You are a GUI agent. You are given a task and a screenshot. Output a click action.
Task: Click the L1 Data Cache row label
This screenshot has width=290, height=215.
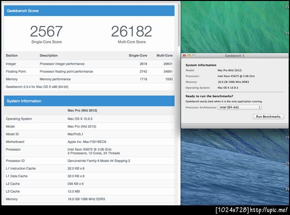tap(16, 176)
